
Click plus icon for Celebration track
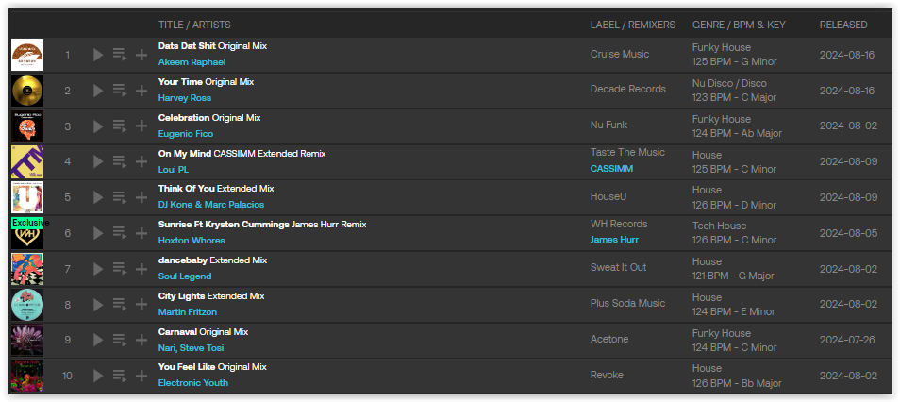142,126
